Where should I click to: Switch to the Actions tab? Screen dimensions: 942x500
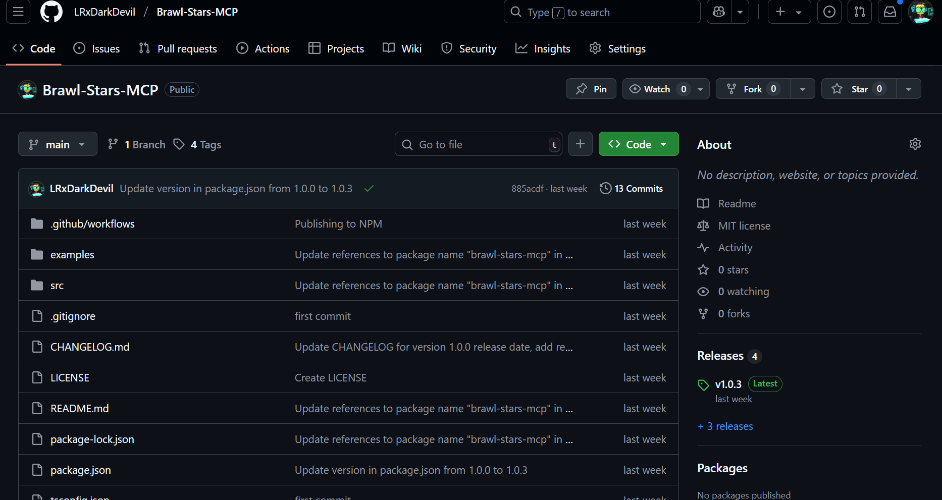tap(263, 48)
